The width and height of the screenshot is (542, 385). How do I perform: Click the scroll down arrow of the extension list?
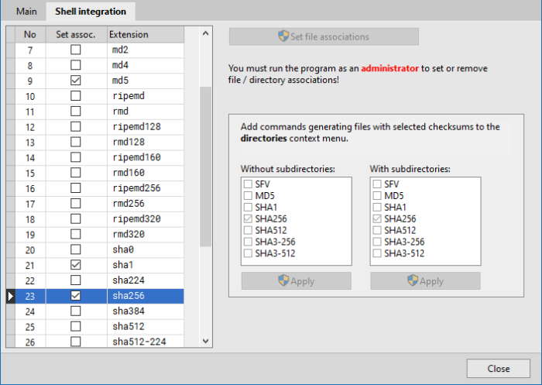(x=206, y=341)
